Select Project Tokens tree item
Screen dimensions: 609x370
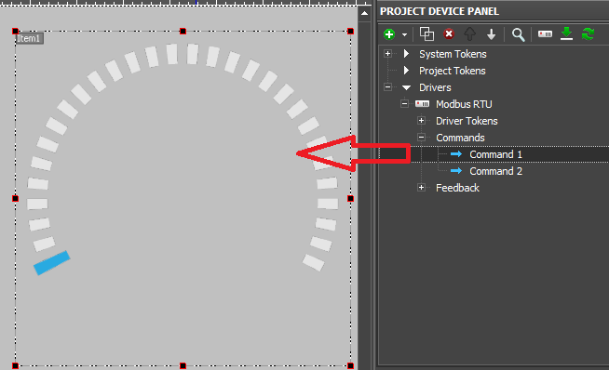pyautogui.click(x=452, y=71)
